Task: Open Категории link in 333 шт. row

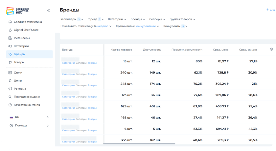Action: tap(68, 142)
